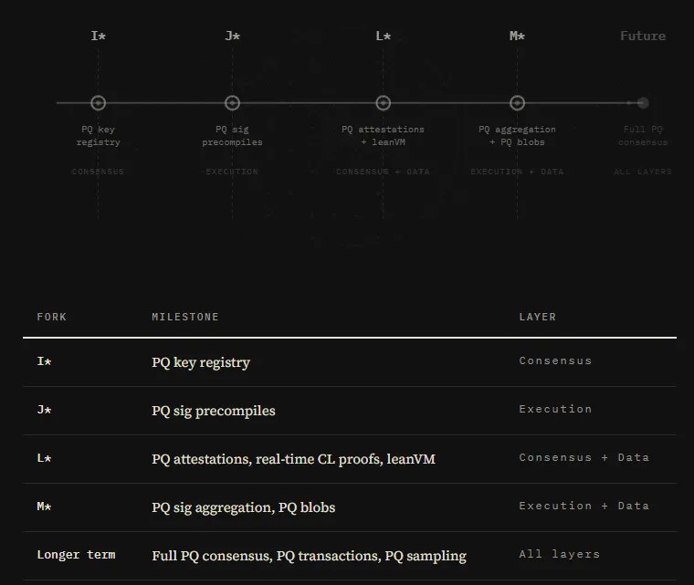
Task: Select the M* fork timeline node circle
Action: pos(517,103)
